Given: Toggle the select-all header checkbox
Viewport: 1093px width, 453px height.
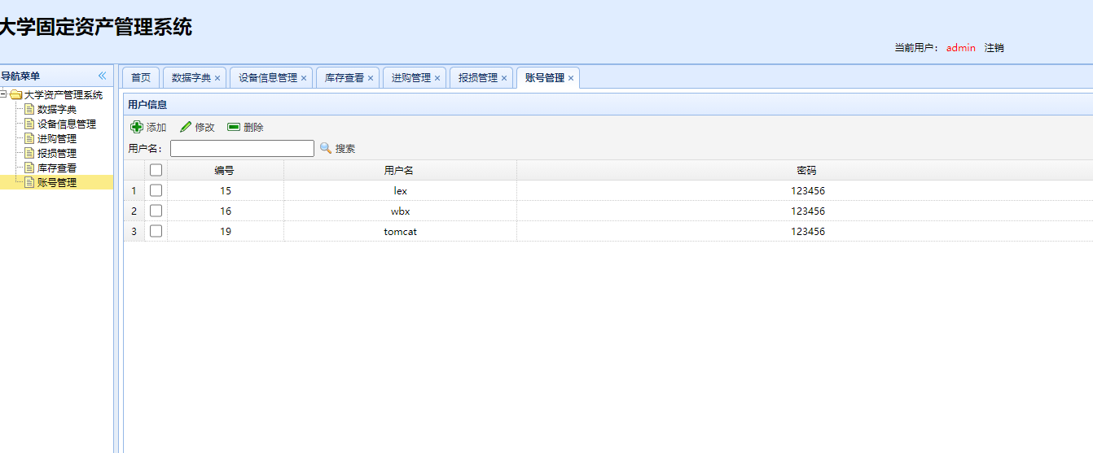Looking at the screenshot, I should click(x=156, y=170).
